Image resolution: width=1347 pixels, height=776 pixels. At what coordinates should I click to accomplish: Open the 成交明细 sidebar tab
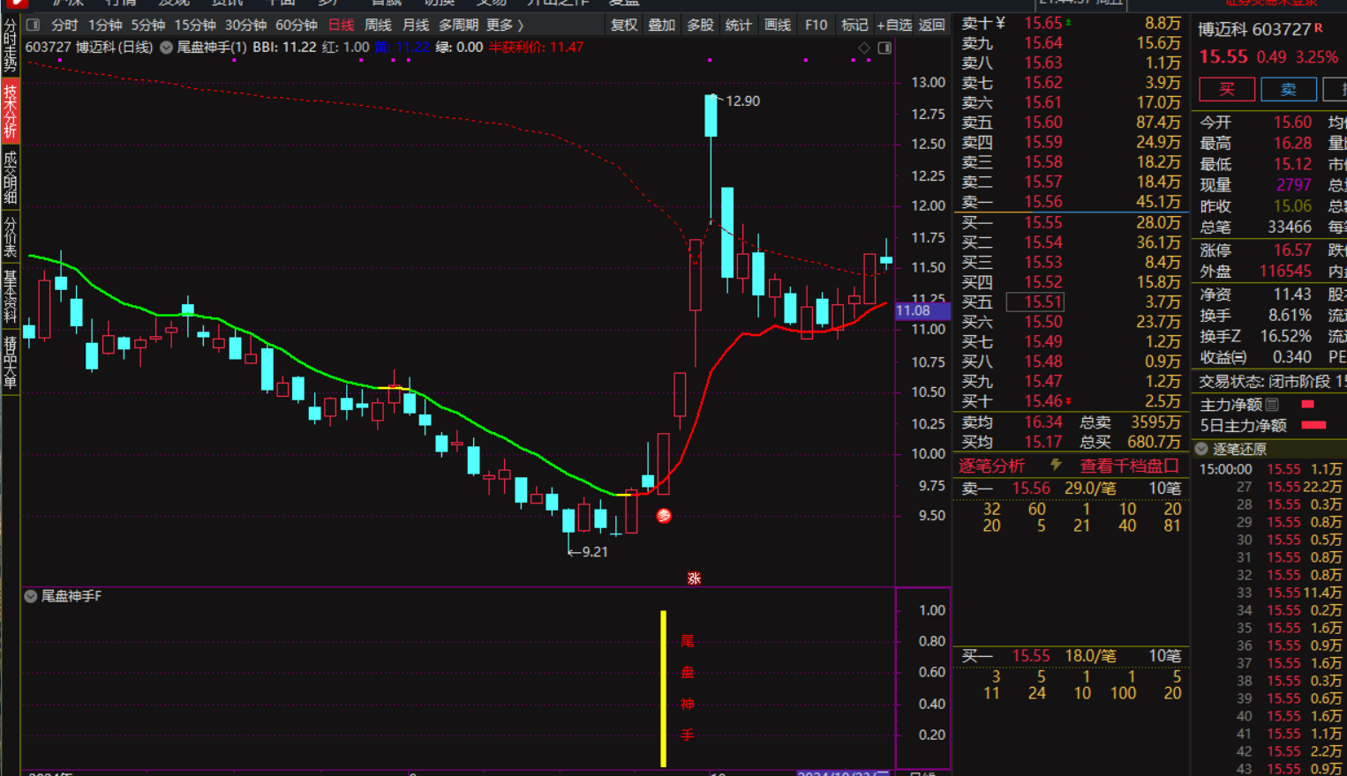10,176
